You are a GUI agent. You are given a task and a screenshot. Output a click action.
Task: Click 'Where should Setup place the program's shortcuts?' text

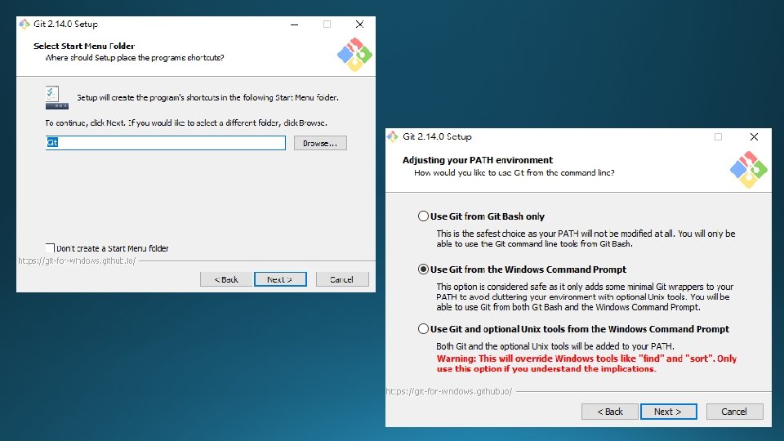tap(135, 57)
